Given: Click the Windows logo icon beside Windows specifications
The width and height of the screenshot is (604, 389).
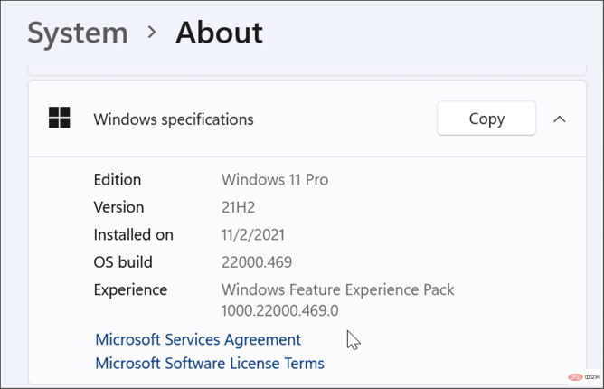Looking at the screenshot, I should click(x=60, y=118).
